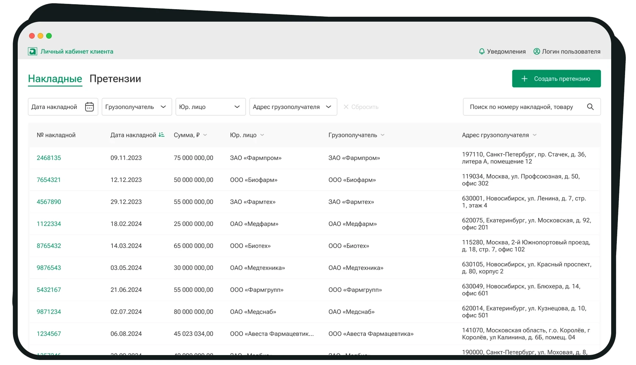Click the Создать претензию button
The width and height of the screenshot is (636, 365).
click(556, 79)
